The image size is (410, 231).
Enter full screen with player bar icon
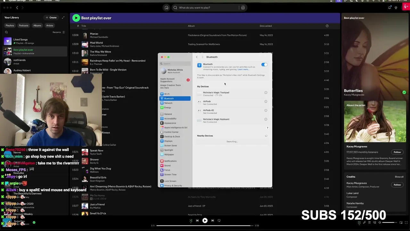pyautogui.click(x=406, y=222)
